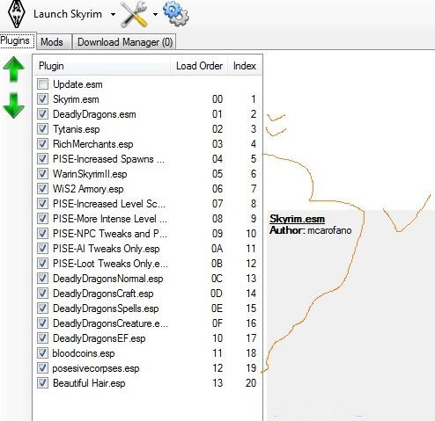Viewport: 435px width, 421px height.
Task: Switch to the Mods tab
Action: click(x=52, y=42)
